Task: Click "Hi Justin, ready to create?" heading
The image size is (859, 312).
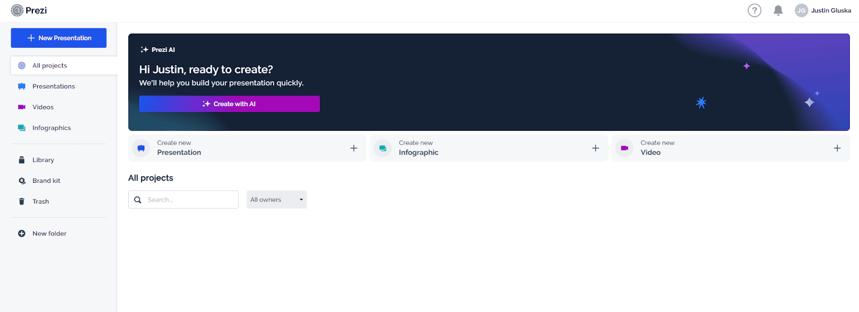Action: [206, 70]
